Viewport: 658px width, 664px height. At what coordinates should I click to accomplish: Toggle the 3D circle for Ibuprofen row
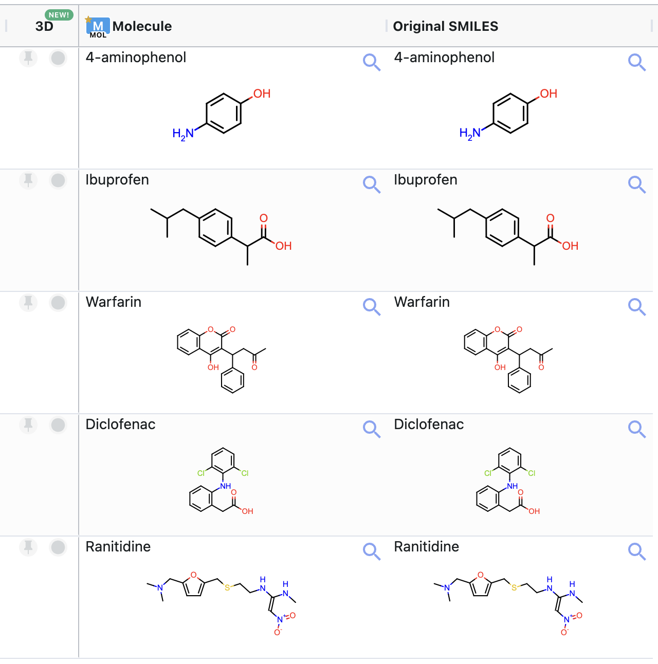coord(58,180)
